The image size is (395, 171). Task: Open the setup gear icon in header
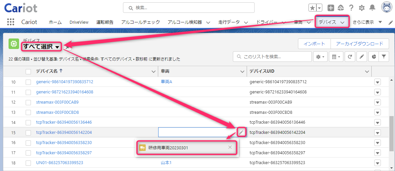point(362,8)
